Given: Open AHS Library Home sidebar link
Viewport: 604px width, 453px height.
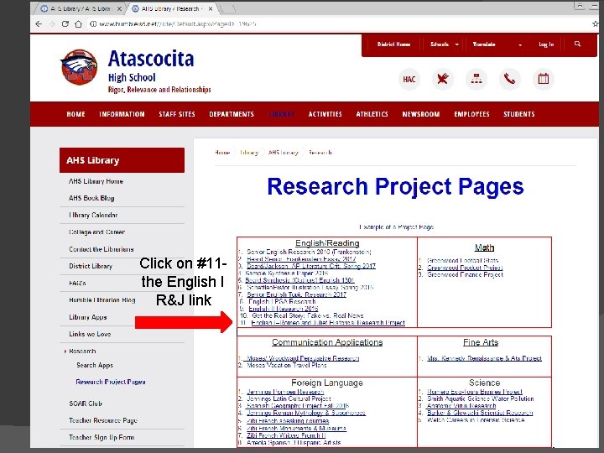Looking at the screenshot, I should point(96,181).
